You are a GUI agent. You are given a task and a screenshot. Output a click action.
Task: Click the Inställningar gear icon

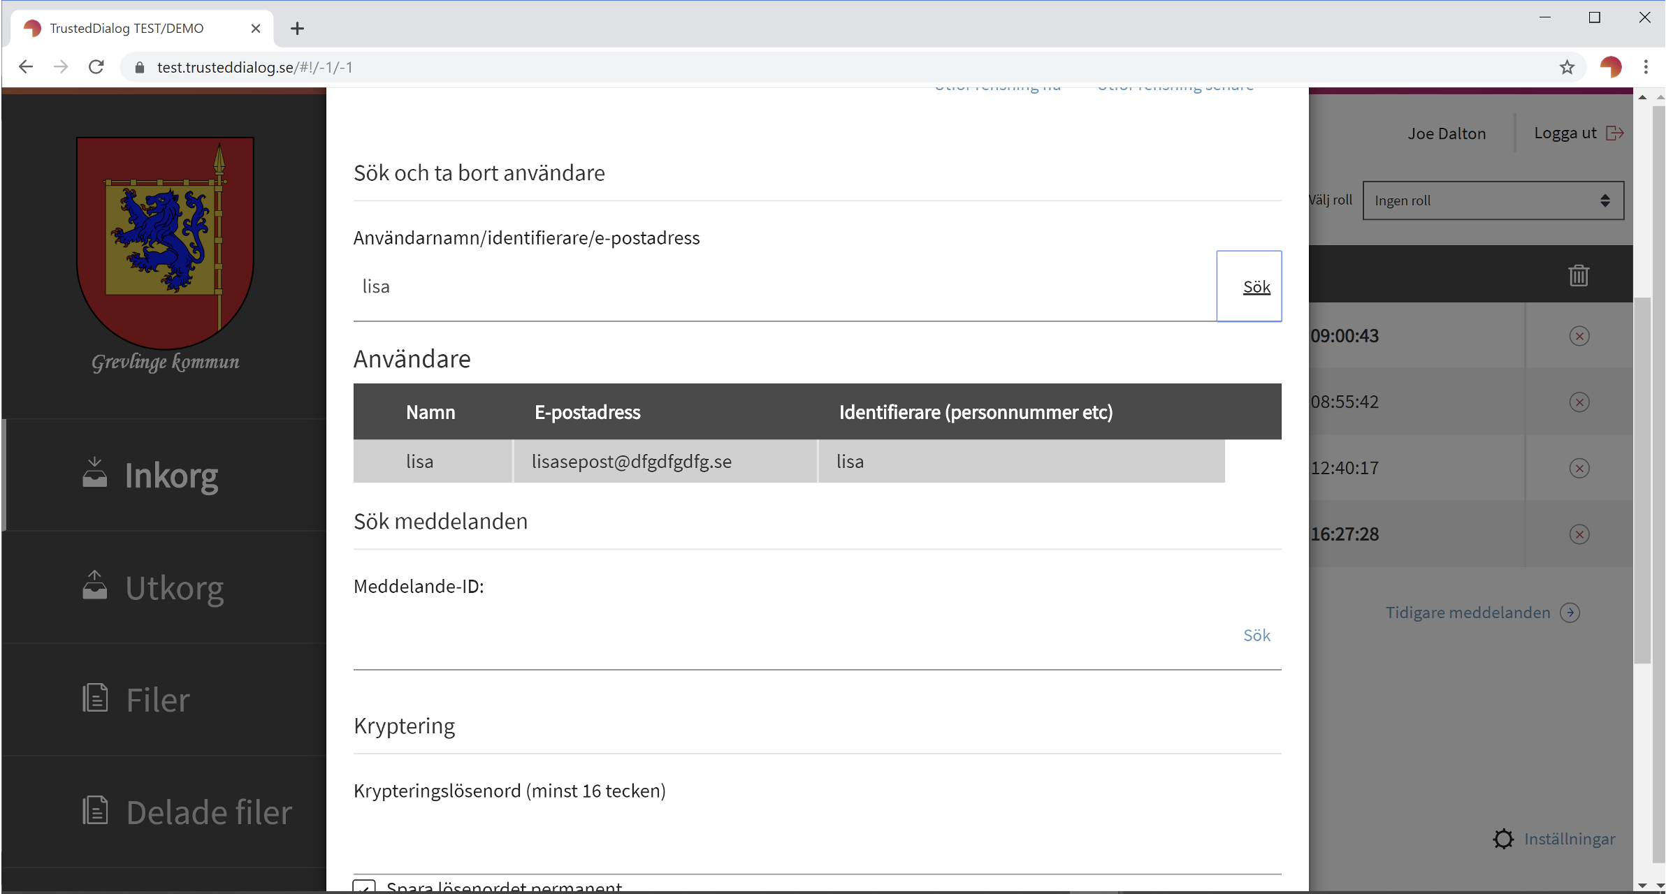(x=1503, y=839)
